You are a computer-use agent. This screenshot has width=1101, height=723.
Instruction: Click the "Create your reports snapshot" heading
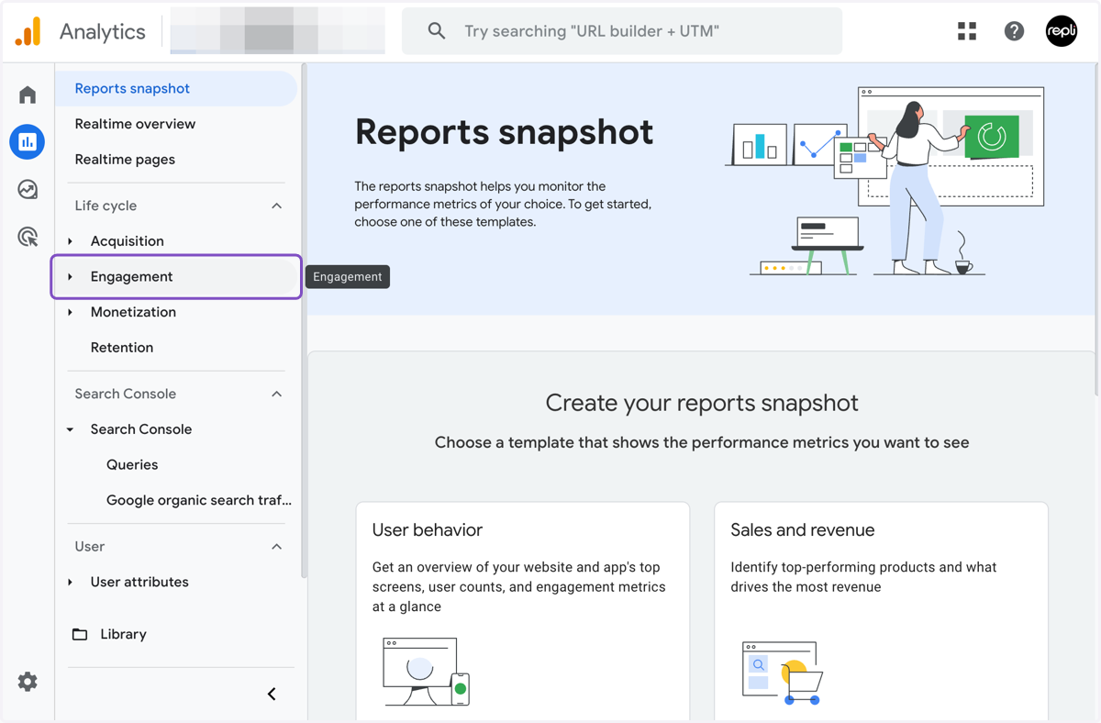click(x=702, y=403)
